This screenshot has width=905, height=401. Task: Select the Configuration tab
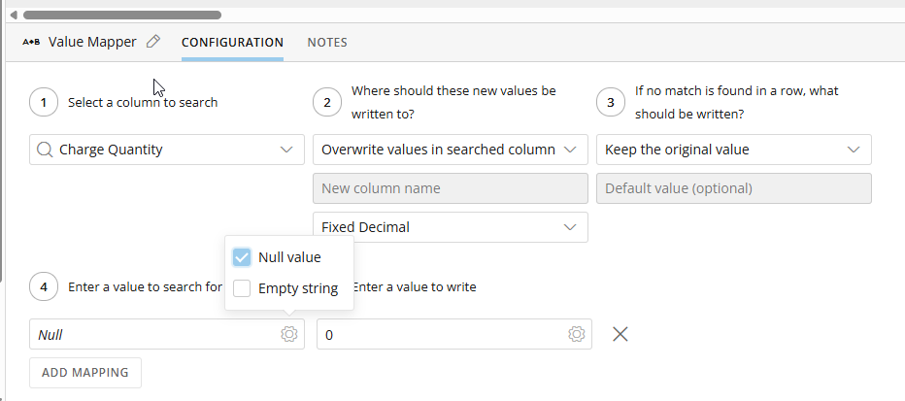coord(233,42)
